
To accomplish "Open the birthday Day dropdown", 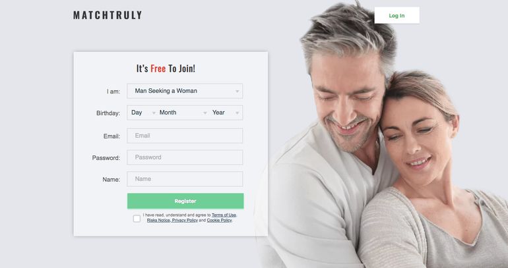I will 143,113.
